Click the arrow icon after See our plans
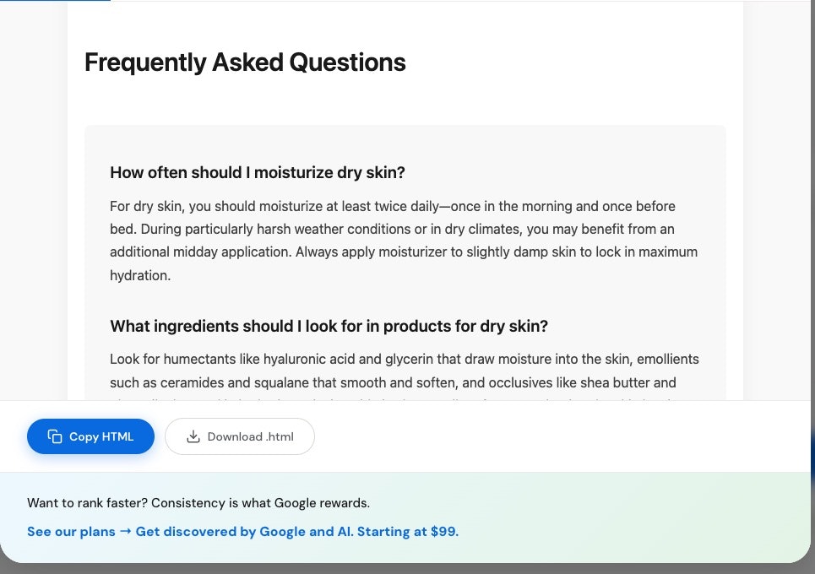Image resolution: width=815 pixels, height=574 pixels. point(124,532)
